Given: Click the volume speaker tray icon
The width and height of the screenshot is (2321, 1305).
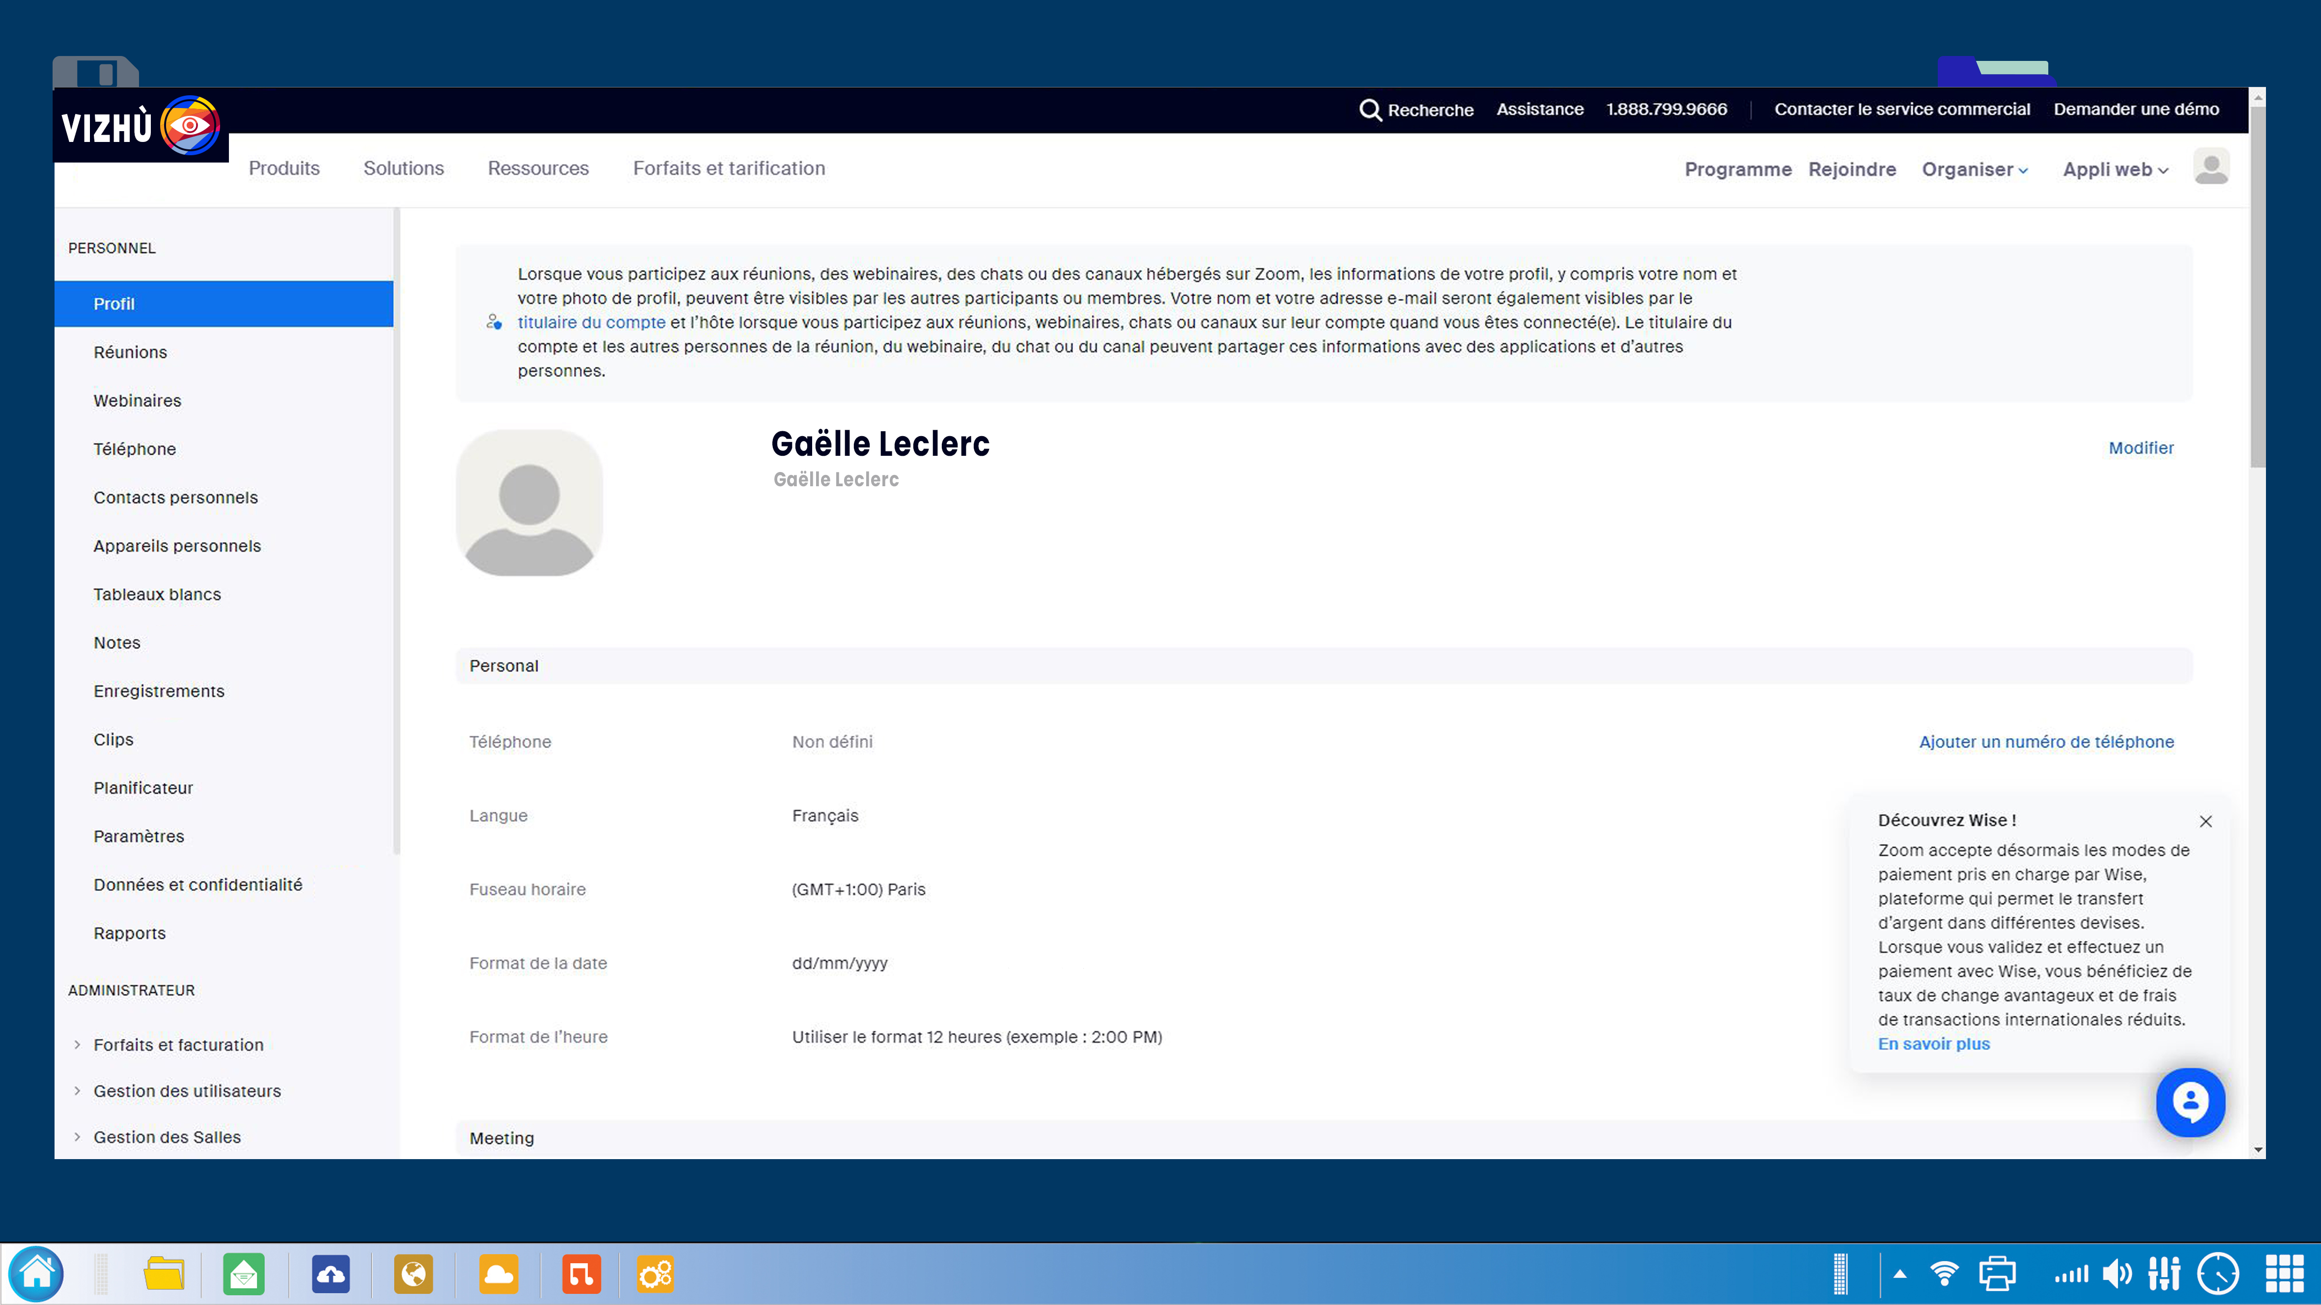Looking at the screenshot, I should (2117, 1275).
